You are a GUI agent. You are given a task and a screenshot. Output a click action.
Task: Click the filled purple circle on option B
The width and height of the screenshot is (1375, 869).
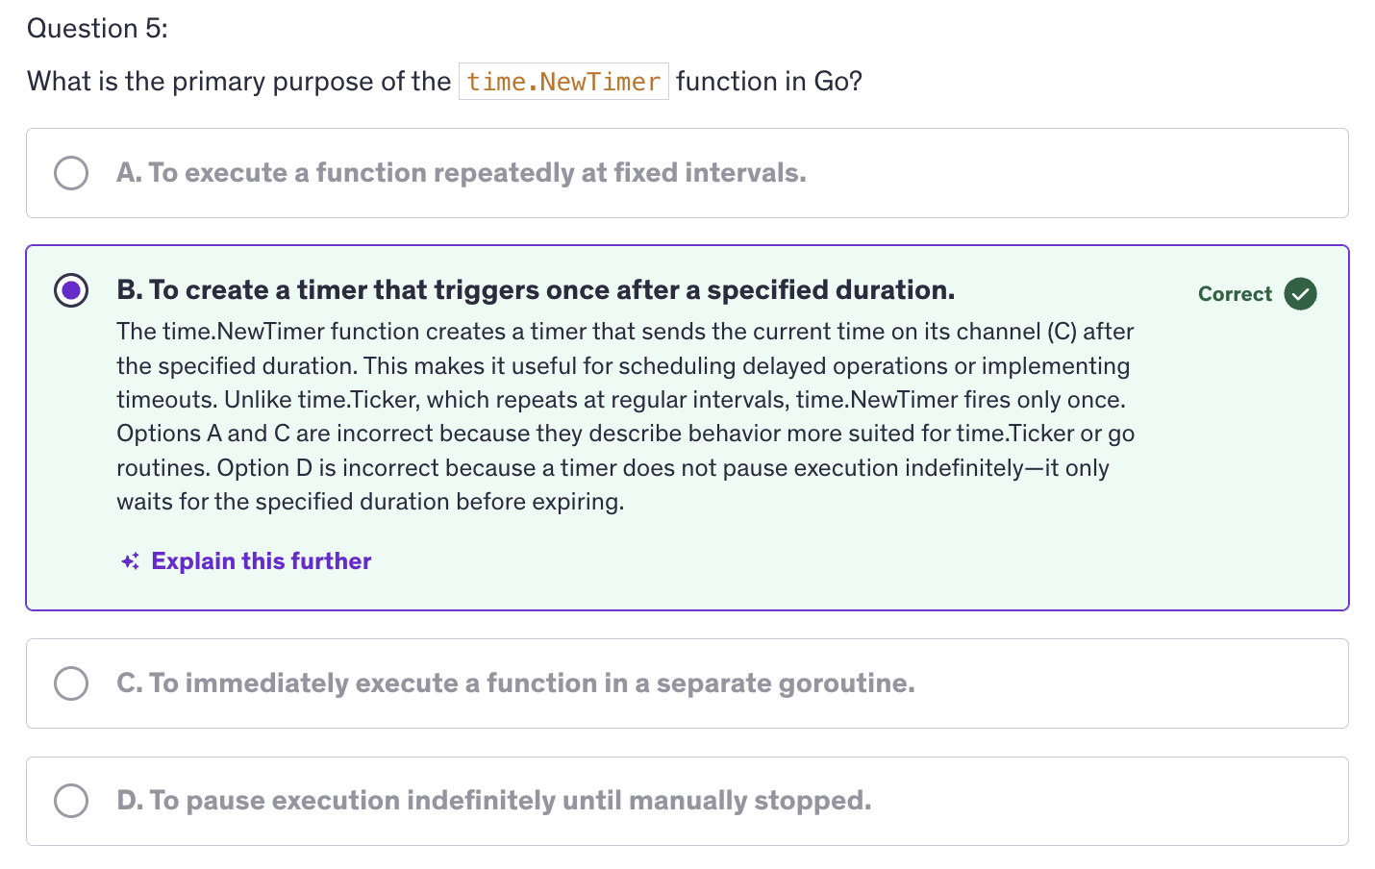(x=71, y=290)
